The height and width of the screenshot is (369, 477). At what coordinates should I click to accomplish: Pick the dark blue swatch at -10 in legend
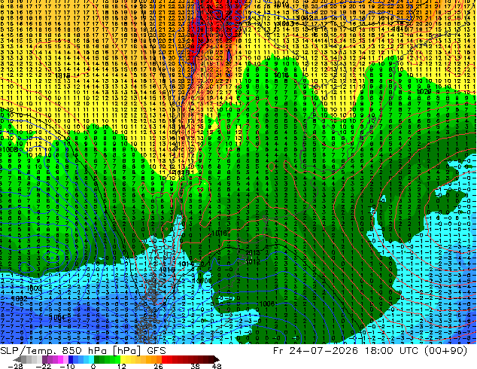71,359
